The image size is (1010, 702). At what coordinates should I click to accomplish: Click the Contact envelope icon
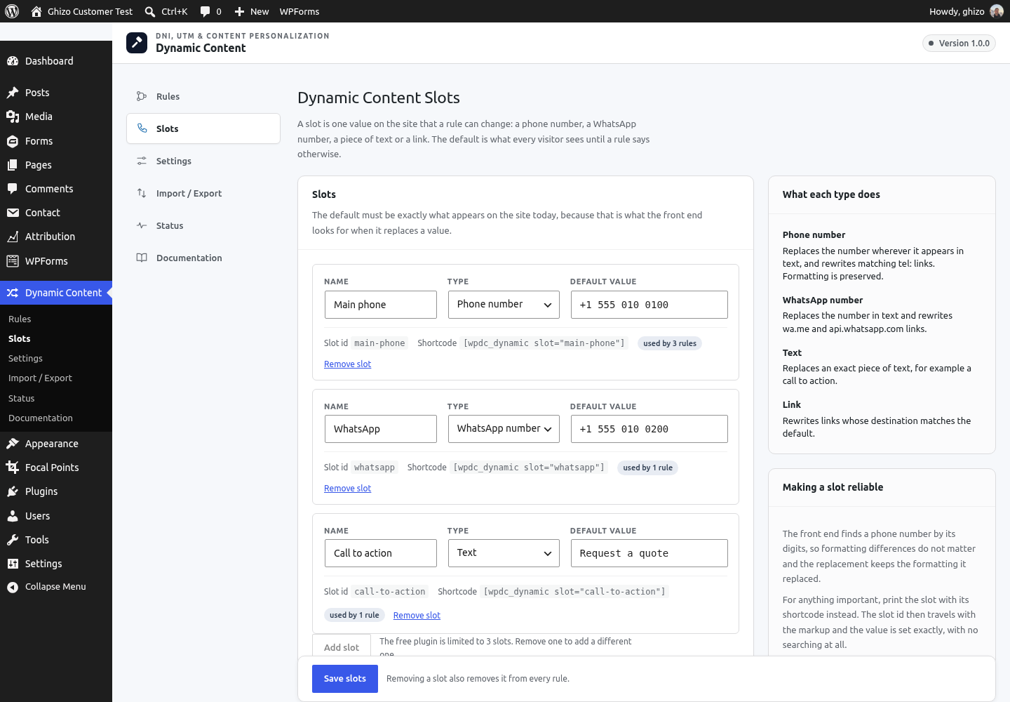(x=13, y=213)
